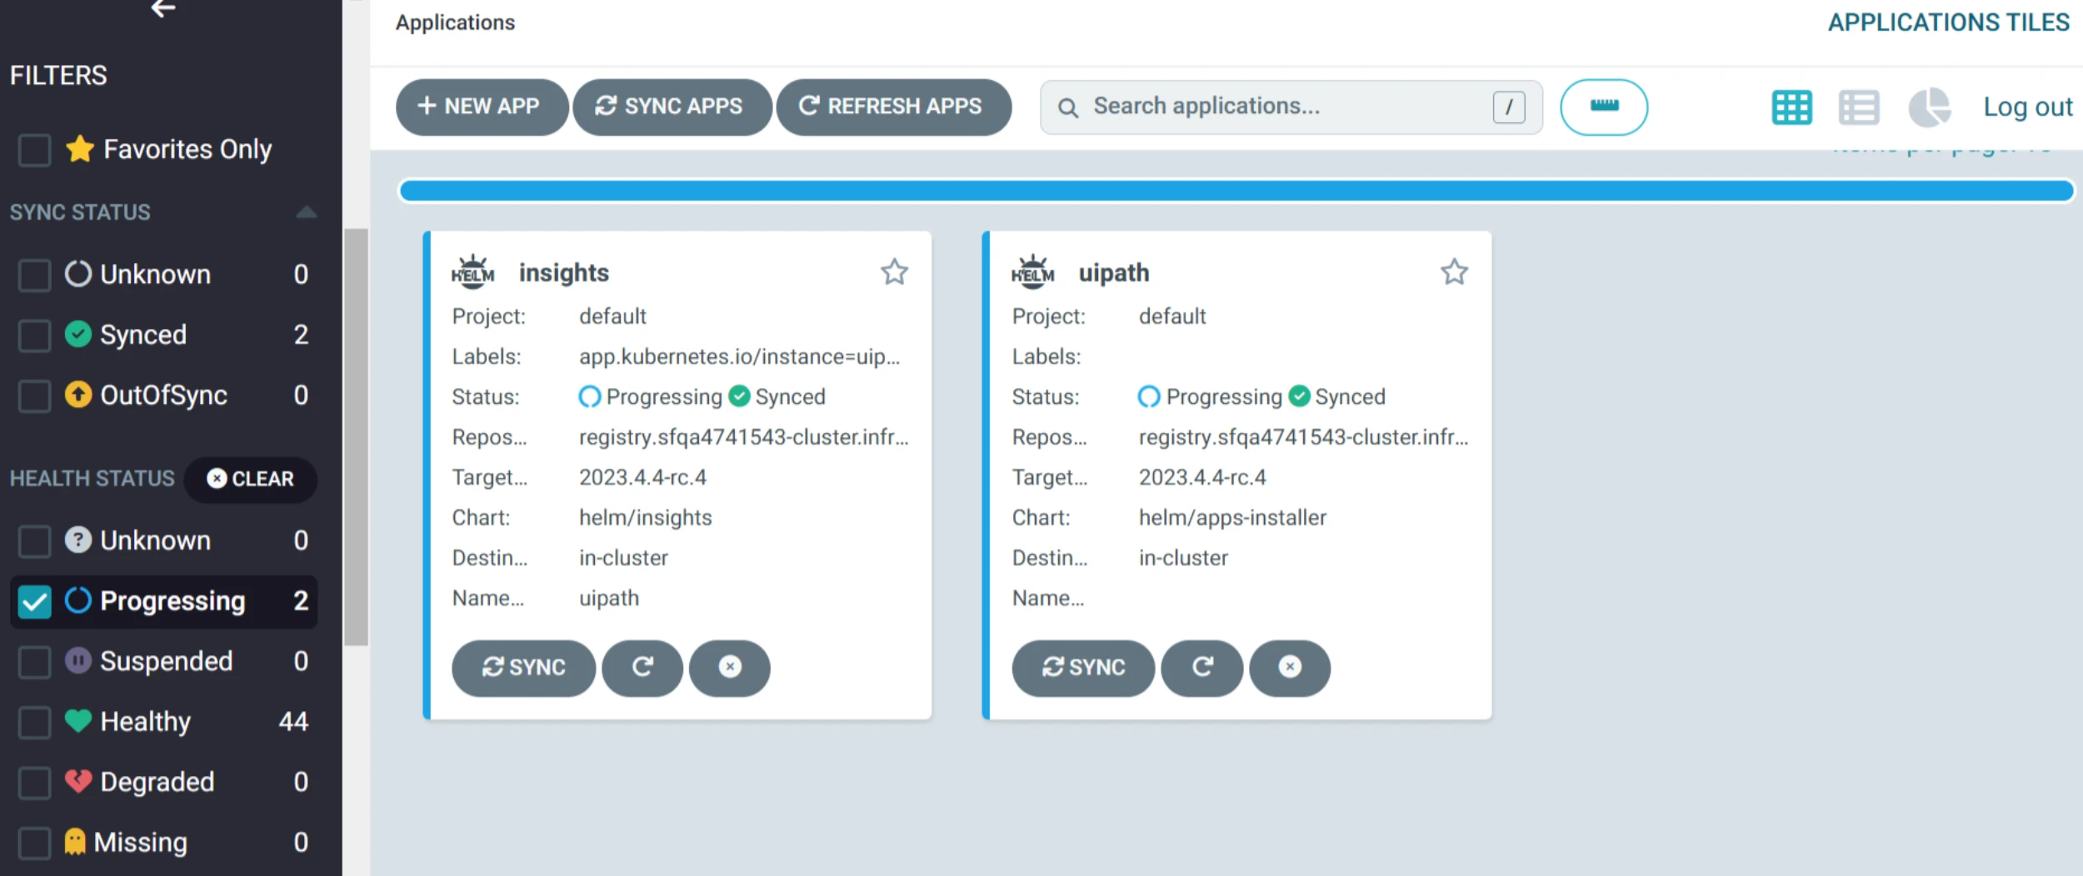Screen dimensions: 2083x876
Task: Refresh the insights application
Action: 642,668
